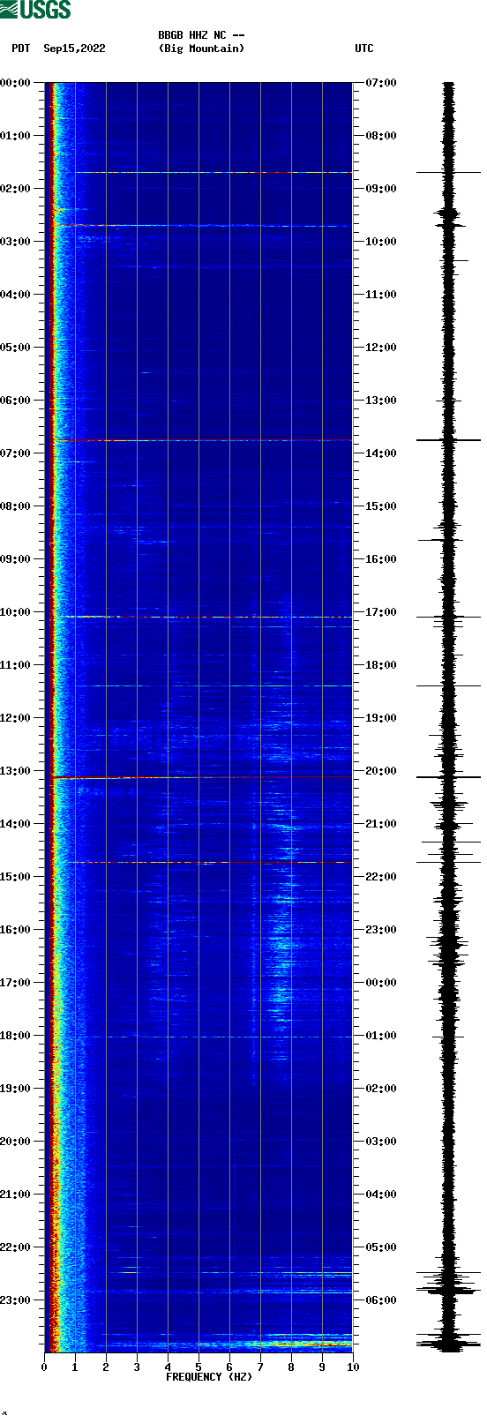487x1423 pixels.
Task: Click the 06:00 UTC time label
Action: 381,1300
